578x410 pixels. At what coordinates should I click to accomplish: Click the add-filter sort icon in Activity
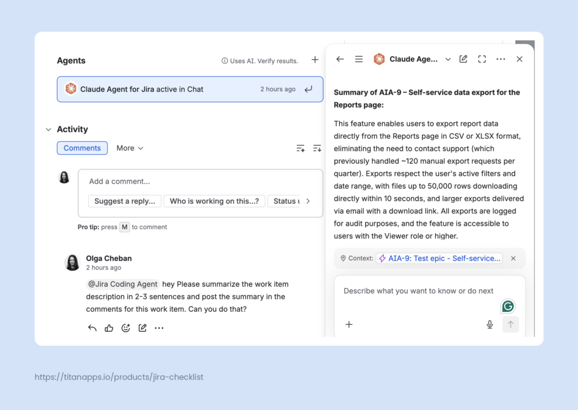(300, 148)
